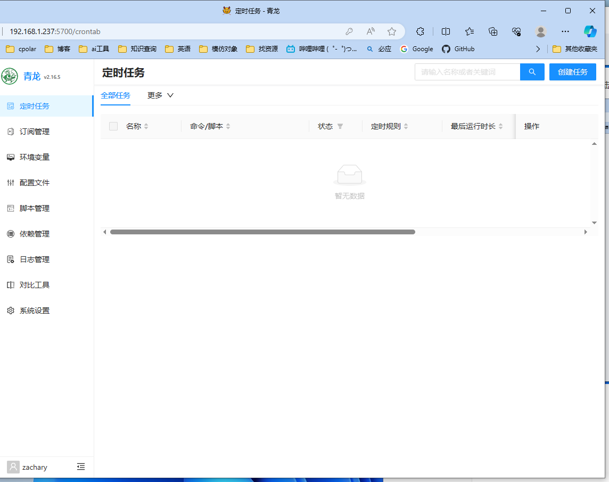
Task: Open browser settings and more menu
Action: click(x=565, y=31)
